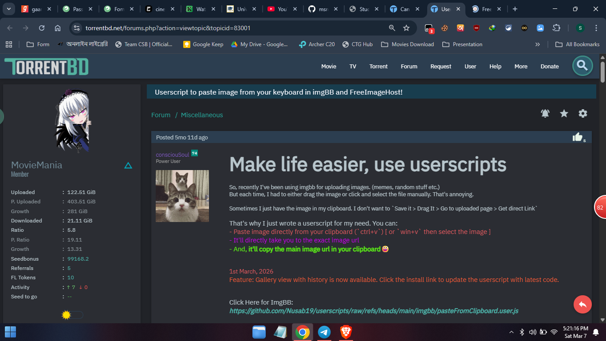Viewport: 606px width, 341px height.
Task: Show hidden system tray icons
Action: [512, 332]
